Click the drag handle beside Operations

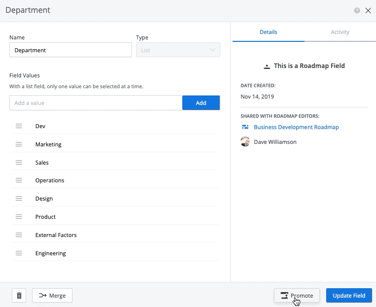coord(19,180)
